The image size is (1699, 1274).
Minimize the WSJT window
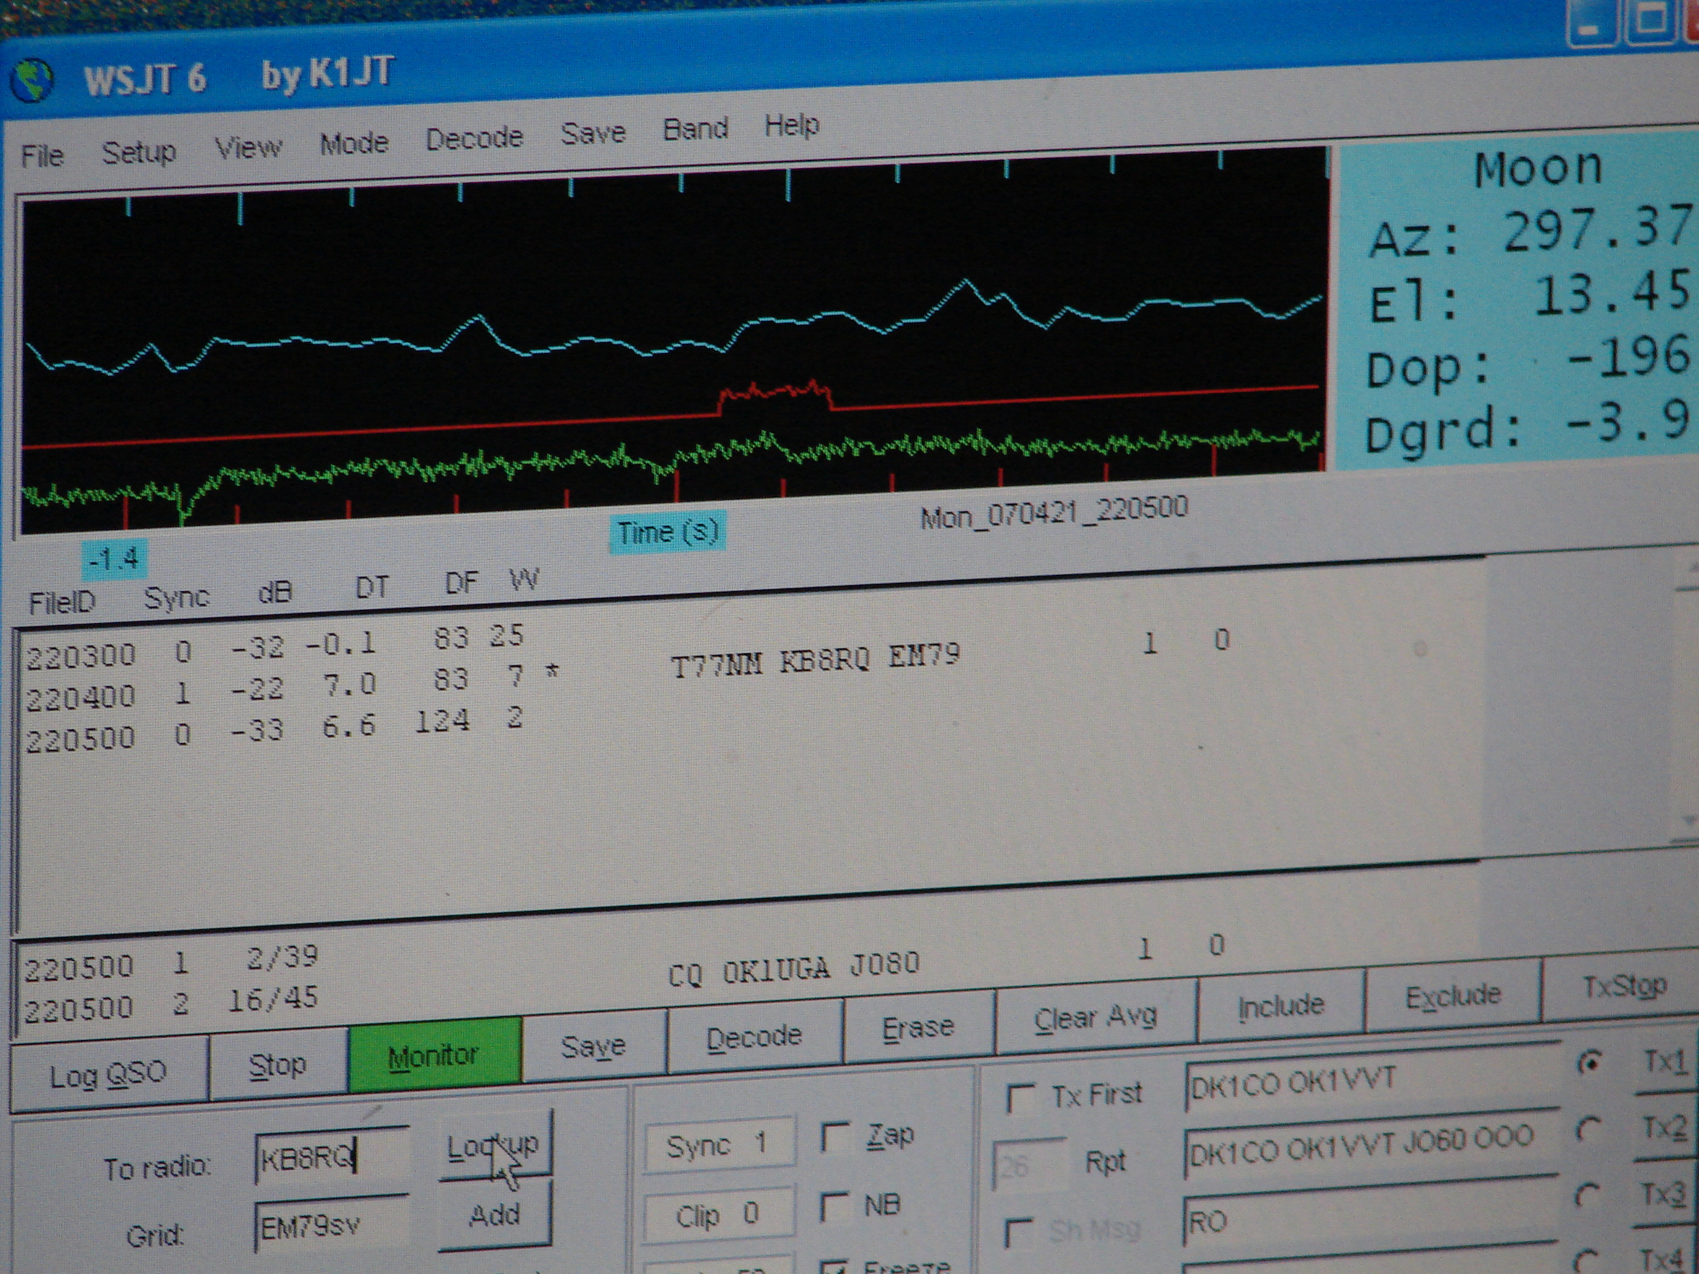[x=1590, y=22]
